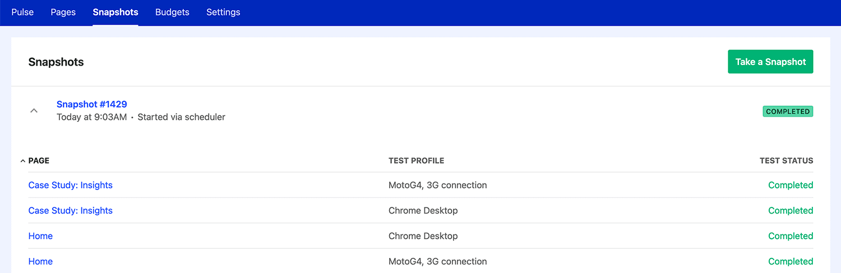The width and height of the screenshot is (841, 273).
Task: Click the green COMPLETED badge
Action: pyautogui.click(x=788, y=112)
